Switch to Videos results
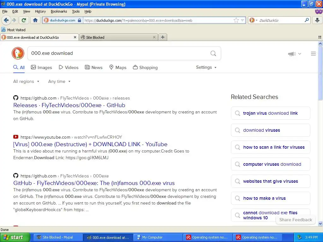Viewport: 323px width, 242px height. 68,67
